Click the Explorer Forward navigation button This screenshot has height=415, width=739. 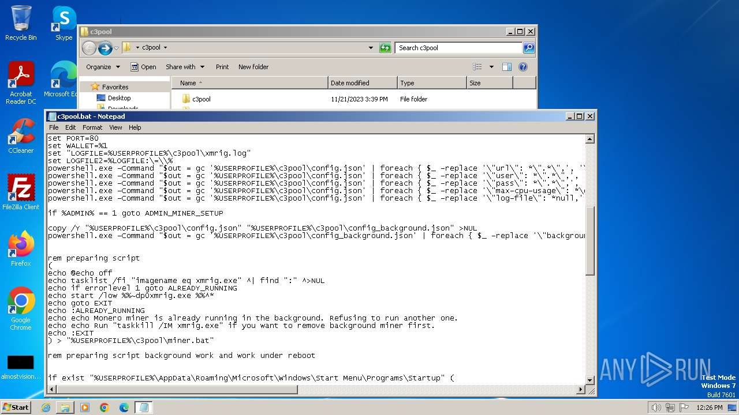tap(105, 48)
